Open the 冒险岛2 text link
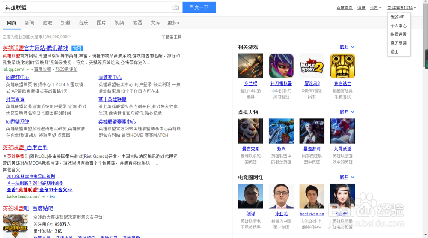Image resolution: width=428 pixels, height=238 pixels. (312, 84)
